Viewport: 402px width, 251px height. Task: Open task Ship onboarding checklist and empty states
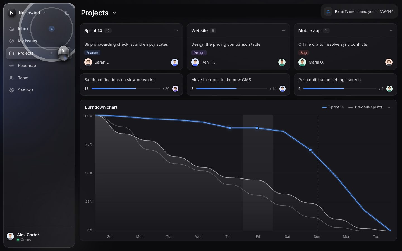click(x=126, y=44)
